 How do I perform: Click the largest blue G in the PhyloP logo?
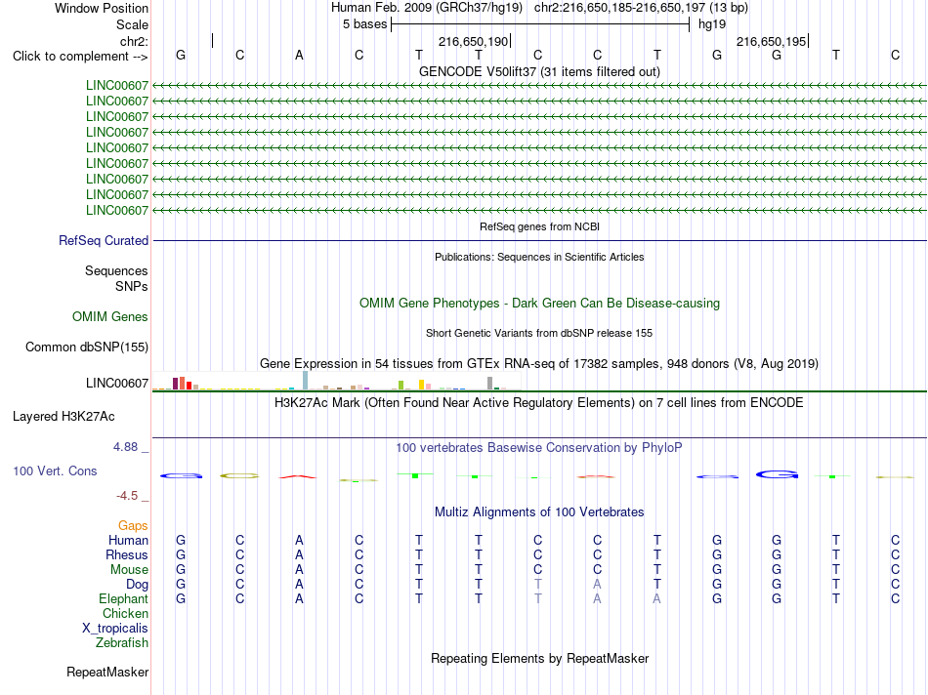point(778,474)
